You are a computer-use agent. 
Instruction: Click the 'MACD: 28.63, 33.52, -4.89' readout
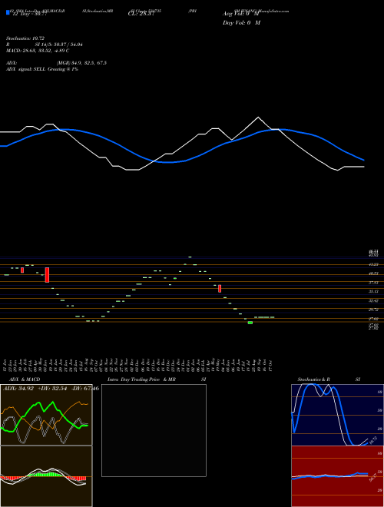click(x=35, y=51)
